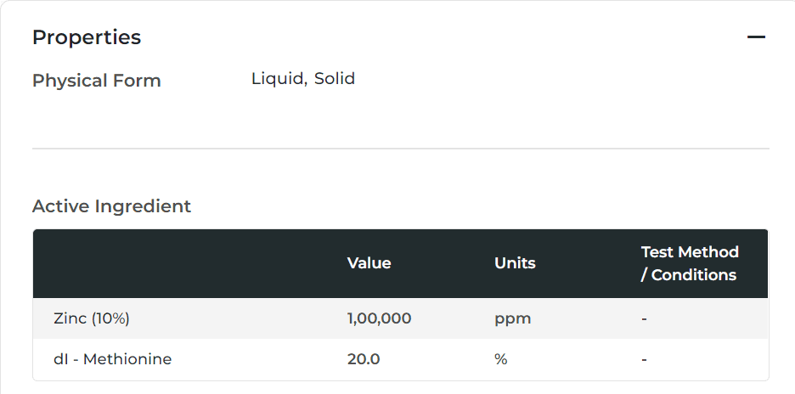Select the dl - Methionine row label
Image resolution: width=795 pixels, height=394 pixels.
pyautogui.click(x=112, y=359)
